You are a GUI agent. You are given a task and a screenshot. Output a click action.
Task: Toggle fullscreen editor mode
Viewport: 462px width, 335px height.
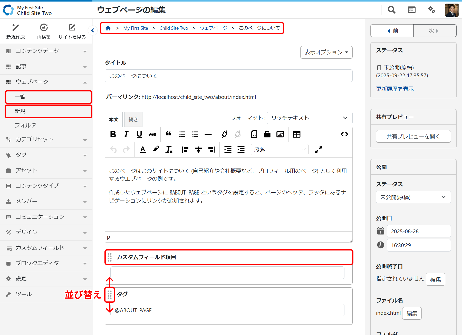pyautogui.click(x=318, y=150)
